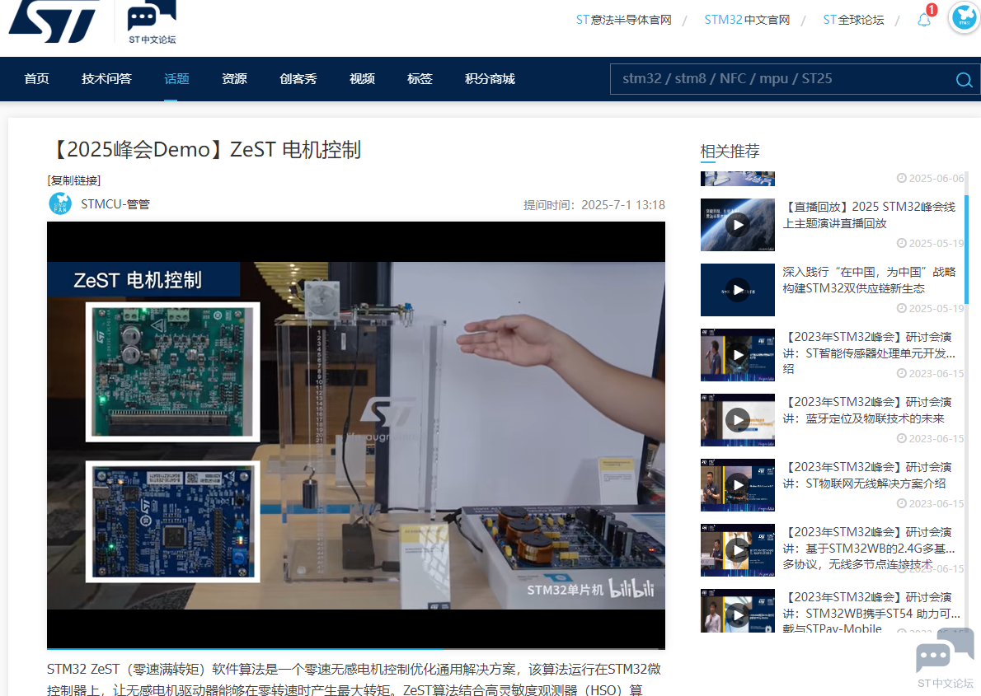Open the user avatar menu
The image size is (981, 696).
click(965, 18)
